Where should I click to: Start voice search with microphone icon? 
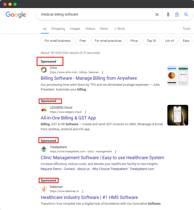coord(168,15)
